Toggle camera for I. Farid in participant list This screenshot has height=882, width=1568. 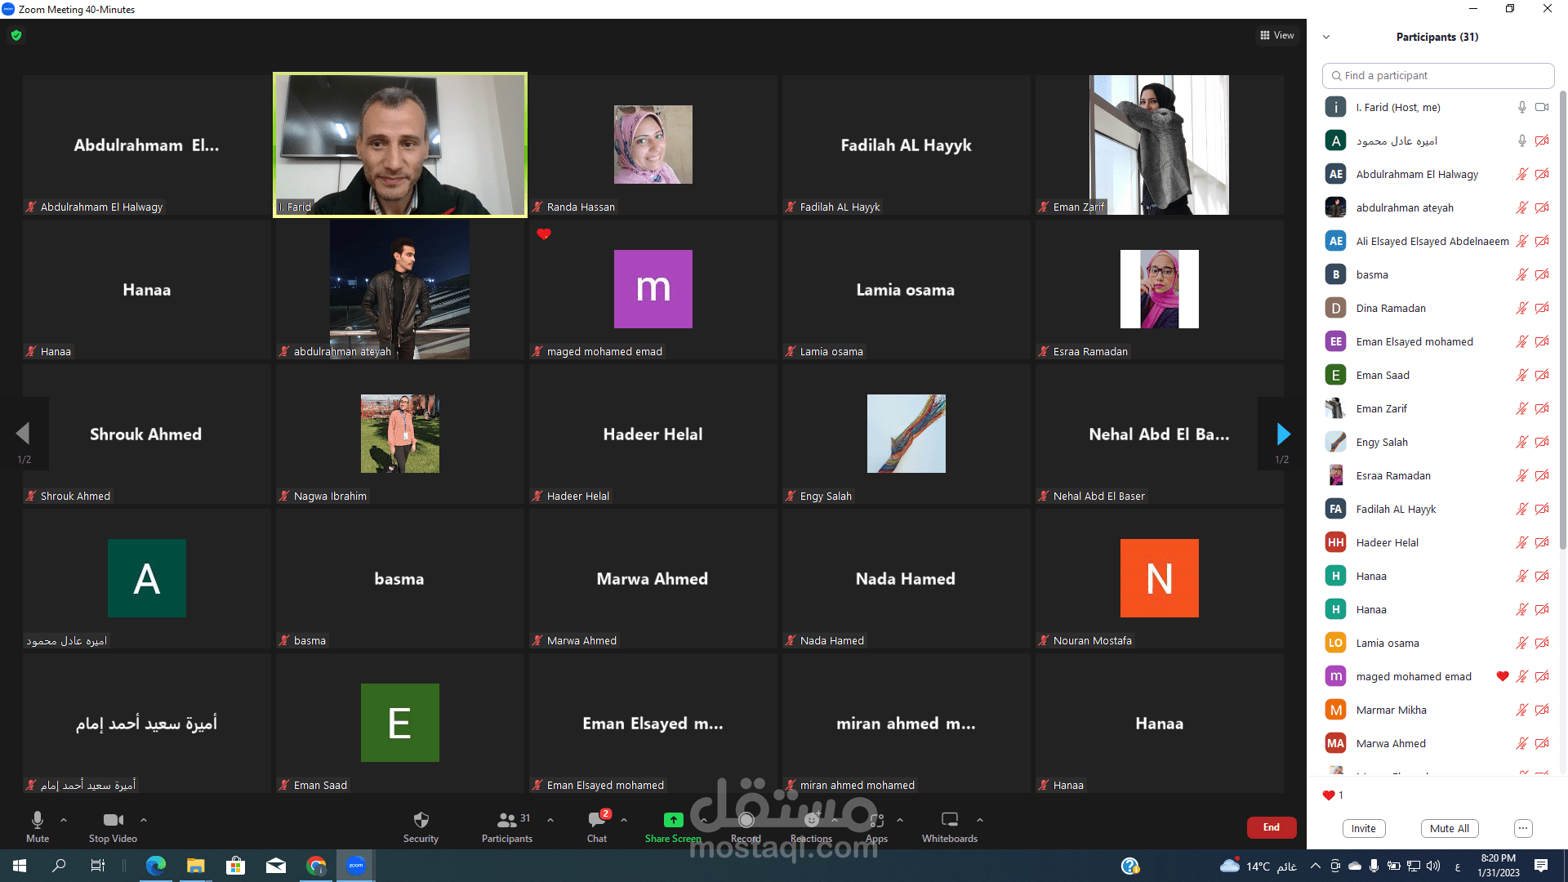point(1542,107)
